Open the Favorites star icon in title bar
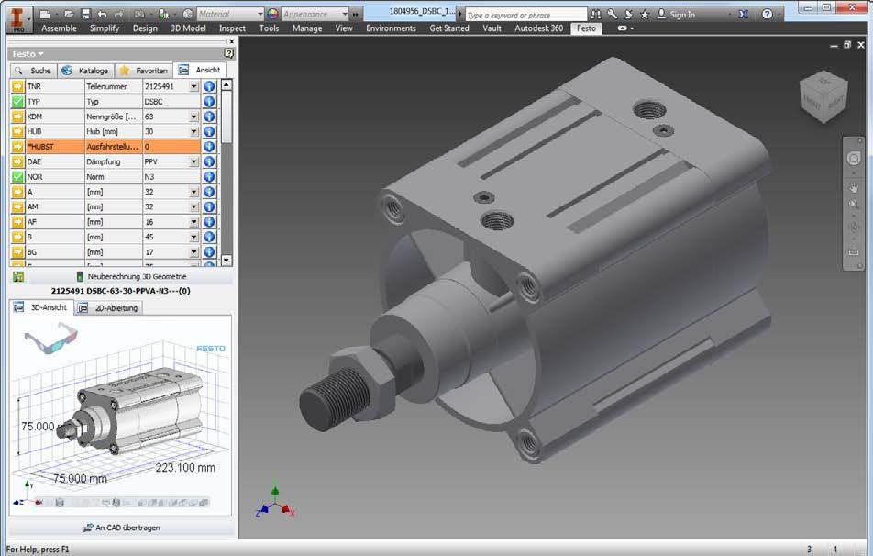This screenshot has width=873, height=556. pos(645,15)
